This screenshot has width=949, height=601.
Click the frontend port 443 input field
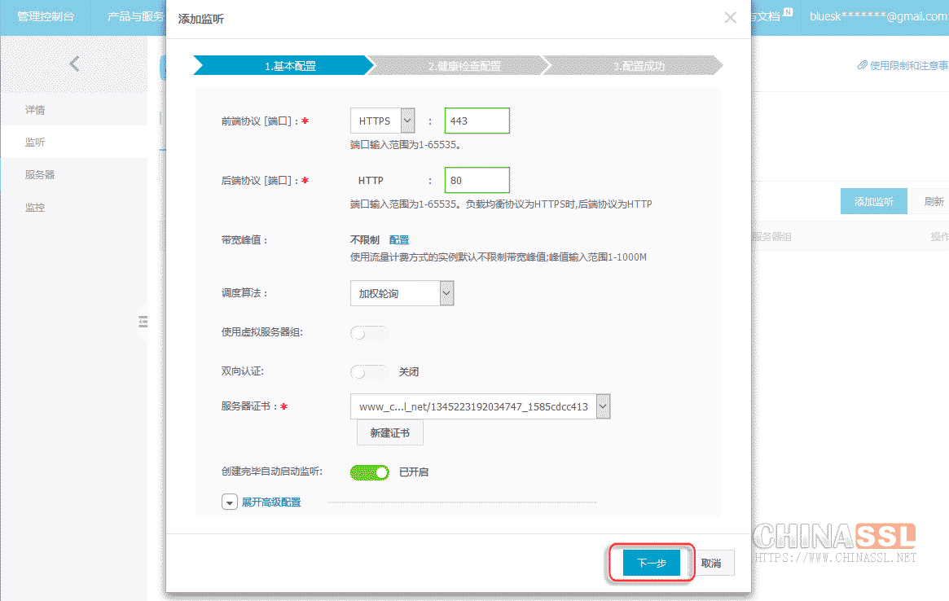click(x=477, y=121)
